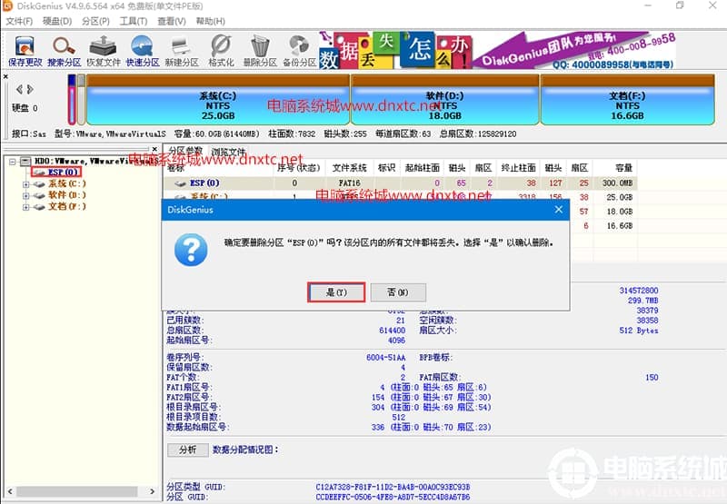Screen dimensions: 727x504
Task: Switch to the 浏览文件 tab
Action: pyautogui.click(x=228, y=152)
